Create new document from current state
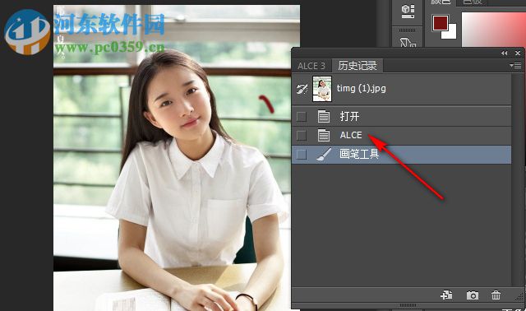 446,295
